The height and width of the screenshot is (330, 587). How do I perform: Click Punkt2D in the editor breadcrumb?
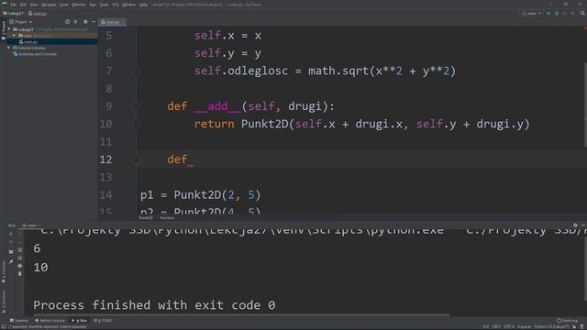[146, 218]
